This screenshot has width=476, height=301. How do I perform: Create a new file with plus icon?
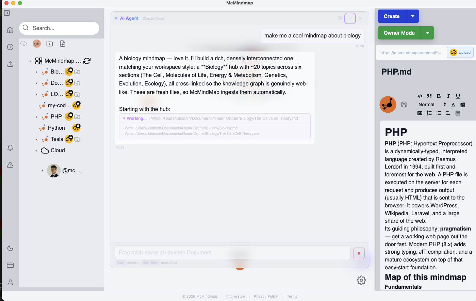click(63, 44)
